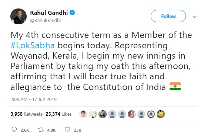The width and height of the screenshot is (207, 139).
Task: Open the tweet options chevron menu
Action: point(194,17)
